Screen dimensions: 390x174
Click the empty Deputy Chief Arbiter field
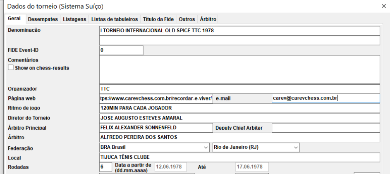[x=325, y=128]
